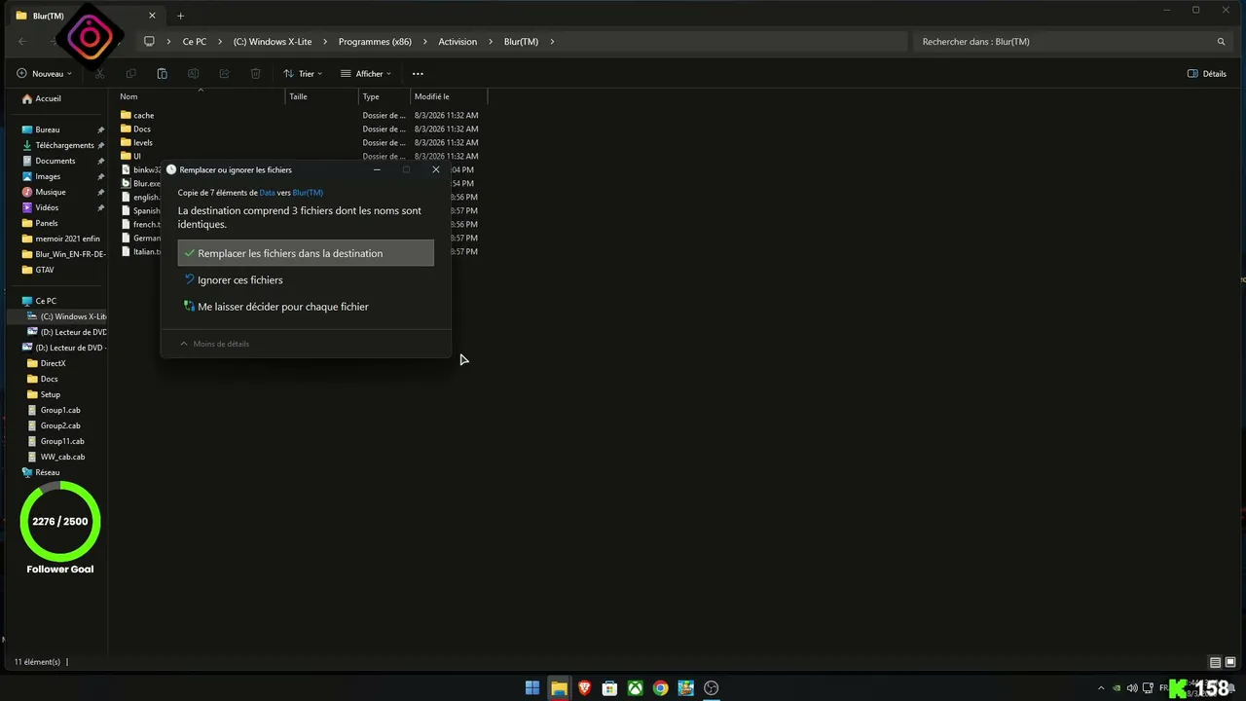Click the Rename icon in toolbar
The height and width of the screenshot is (701, 1246).
pyautogui.click(x=193, y=74)
